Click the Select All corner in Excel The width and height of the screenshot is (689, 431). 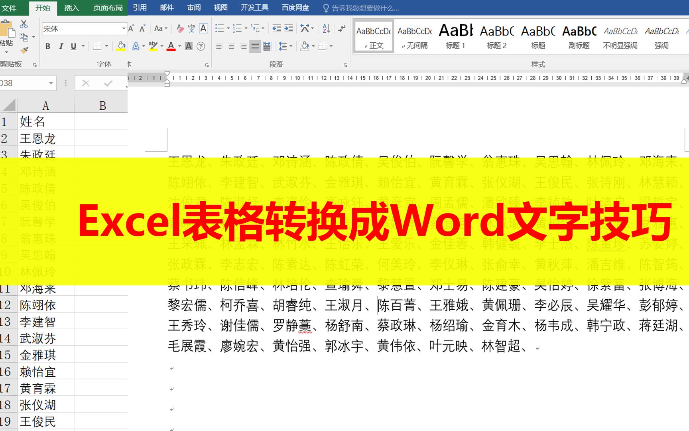tap(8, 105)
